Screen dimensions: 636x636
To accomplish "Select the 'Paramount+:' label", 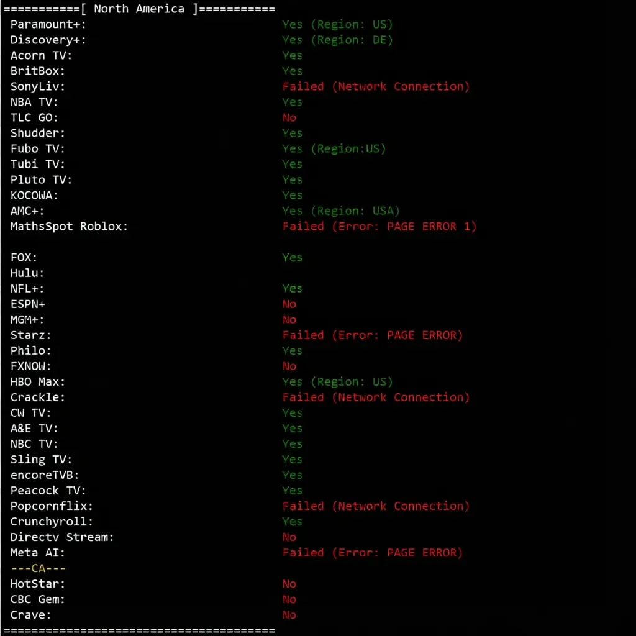I will [x=48, y=24].
